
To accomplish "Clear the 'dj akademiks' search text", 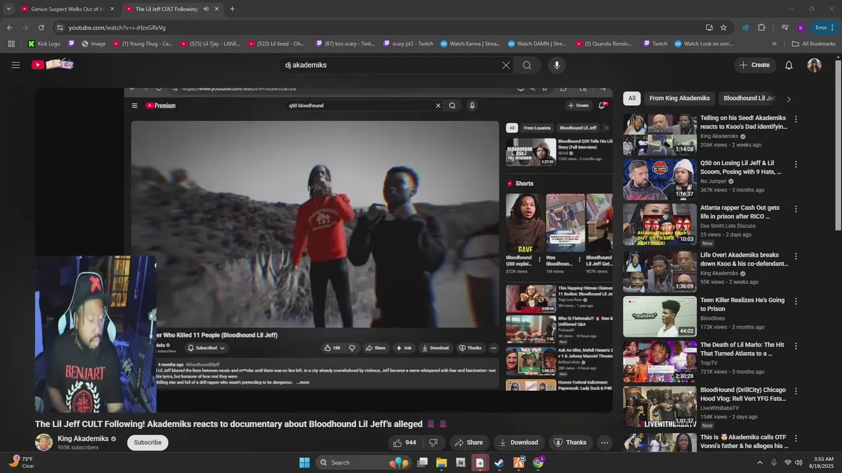I will 506,65.
